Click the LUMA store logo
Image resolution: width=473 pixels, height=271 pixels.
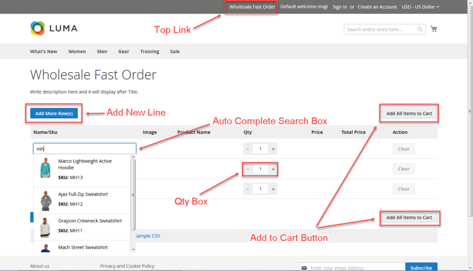tap(54, 28)
